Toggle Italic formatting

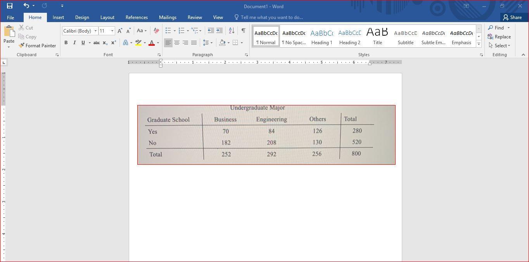74,43
